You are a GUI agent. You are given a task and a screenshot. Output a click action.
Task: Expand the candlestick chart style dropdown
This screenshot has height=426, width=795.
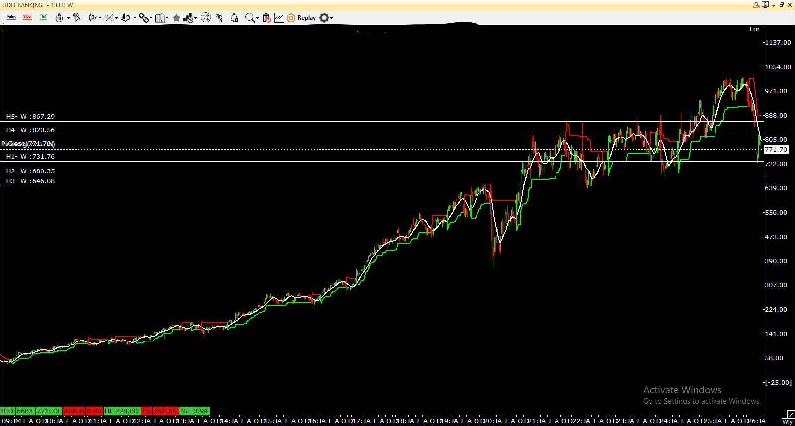coord(100,18)
